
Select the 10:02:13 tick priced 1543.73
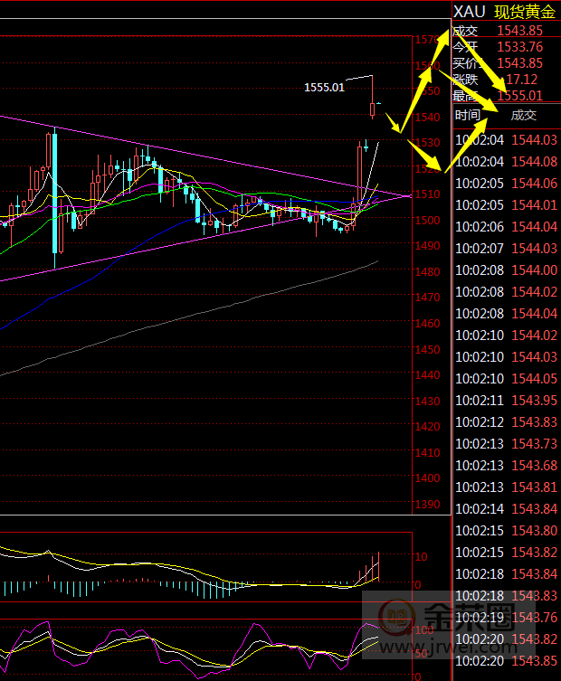pyautogui.click(x=507, y=444)
